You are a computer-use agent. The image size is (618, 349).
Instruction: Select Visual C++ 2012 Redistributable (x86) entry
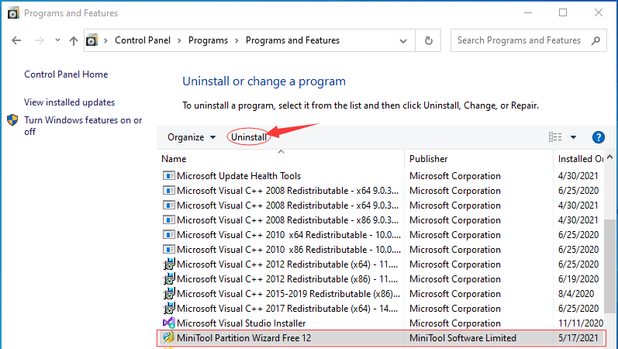click(x=381, y=278)
